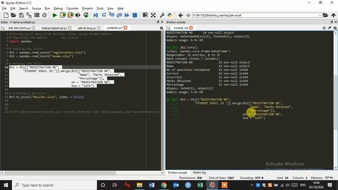Re-run the last script
Screen dimensions: 338x190
point(86,15)
